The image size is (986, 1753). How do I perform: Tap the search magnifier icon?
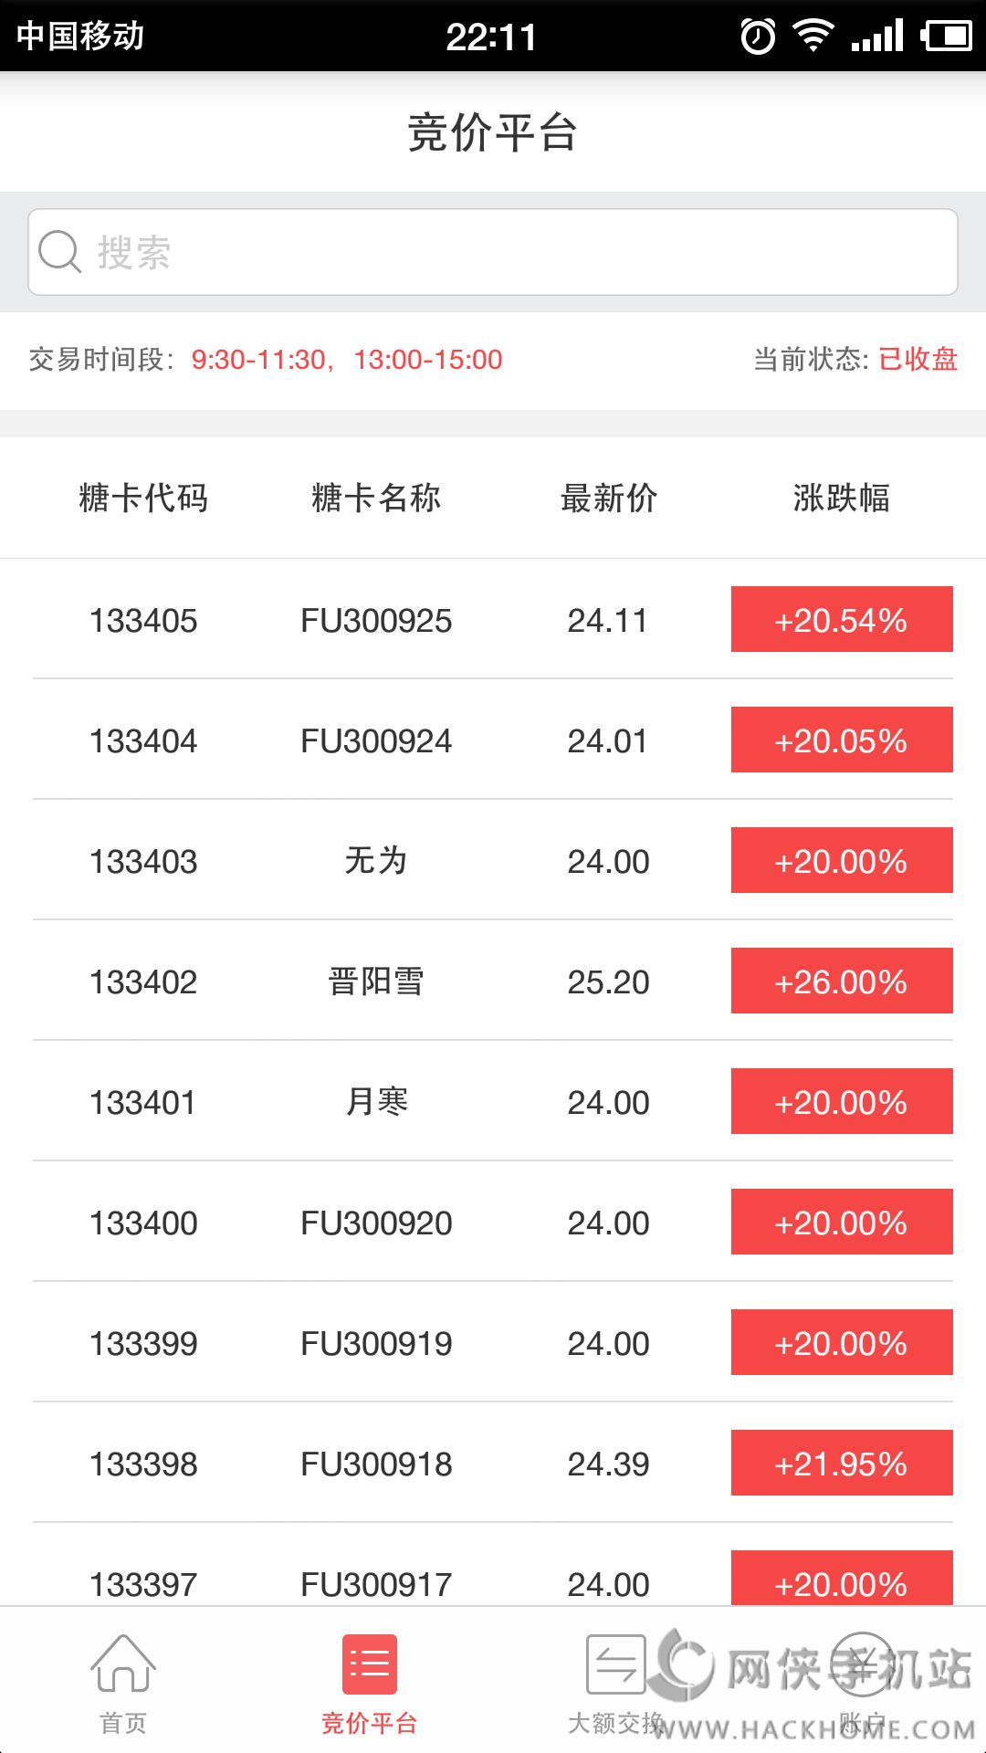(60, 252)
